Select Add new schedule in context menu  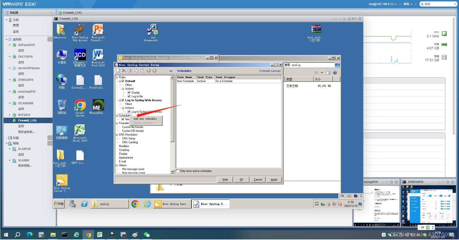point(145,119)
